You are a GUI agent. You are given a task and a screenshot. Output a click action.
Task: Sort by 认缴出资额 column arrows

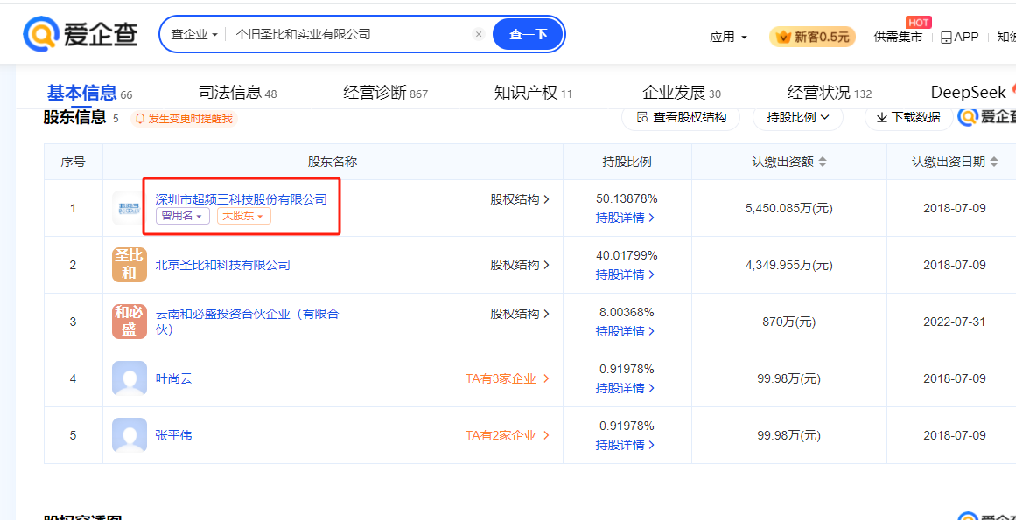(x=823, y=162)
